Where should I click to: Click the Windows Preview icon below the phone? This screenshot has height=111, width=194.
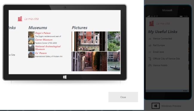point(155,106)
